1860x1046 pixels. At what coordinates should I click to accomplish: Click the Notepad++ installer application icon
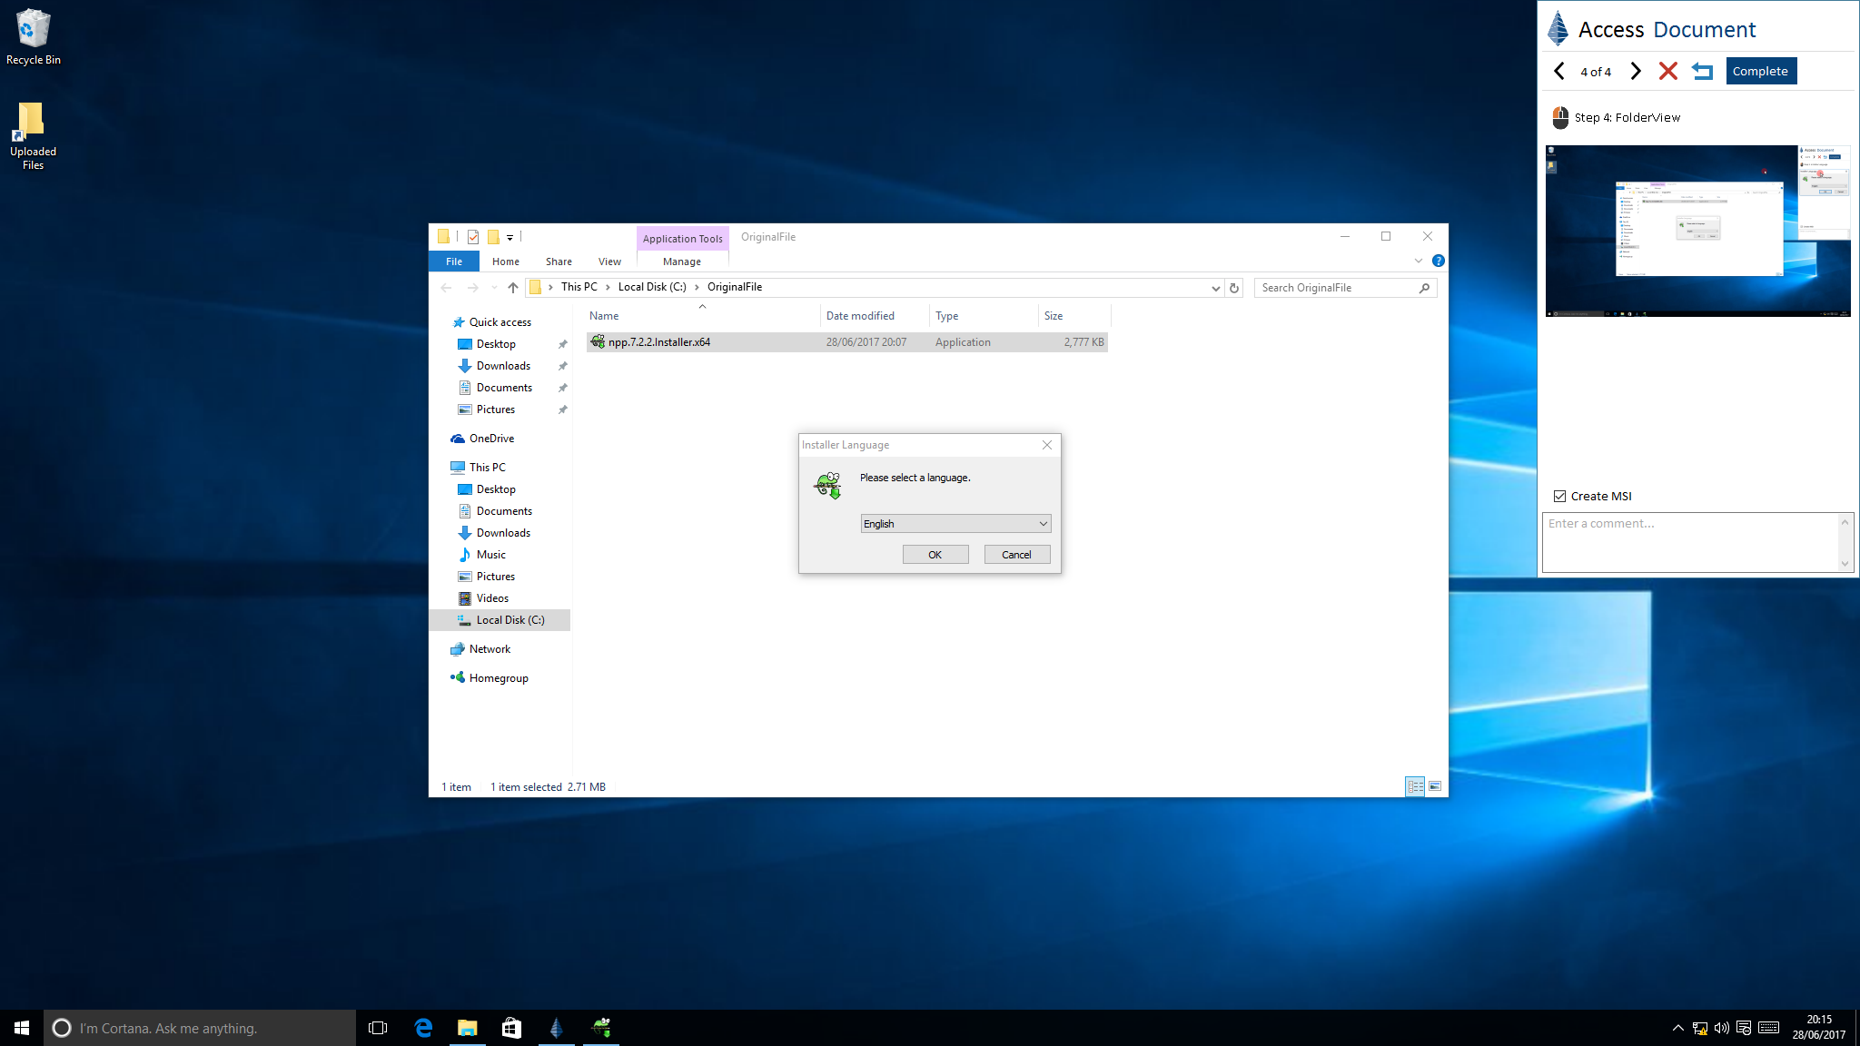[597, 341]
